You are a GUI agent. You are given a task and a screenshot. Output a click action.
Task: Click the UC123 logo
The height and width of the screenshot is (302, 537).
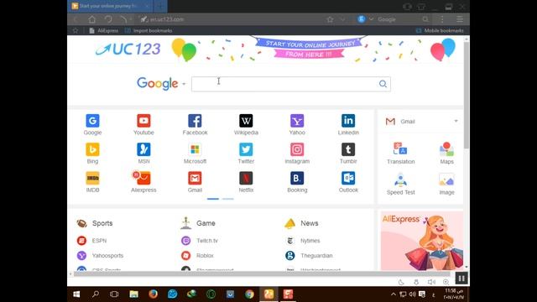point(128,49)
